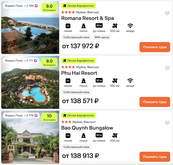This screenshot has width=173, height=165.
Task: Show tours for Phu Hai Resort
Action: (155, 102)
